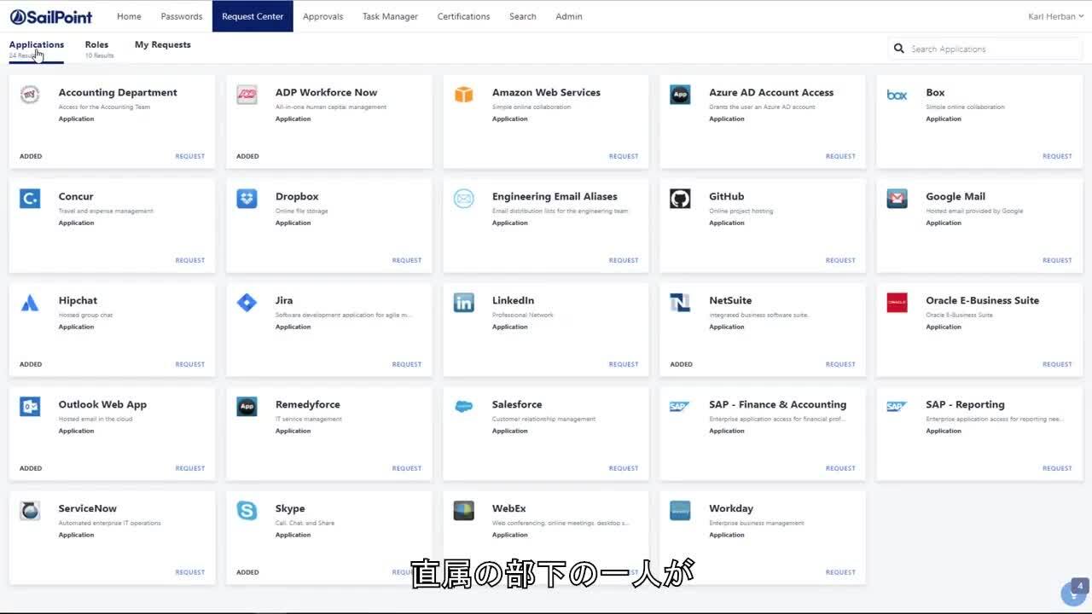
Task: Click the ADP Workforce Now logo icon
Action: click(247, 95)
